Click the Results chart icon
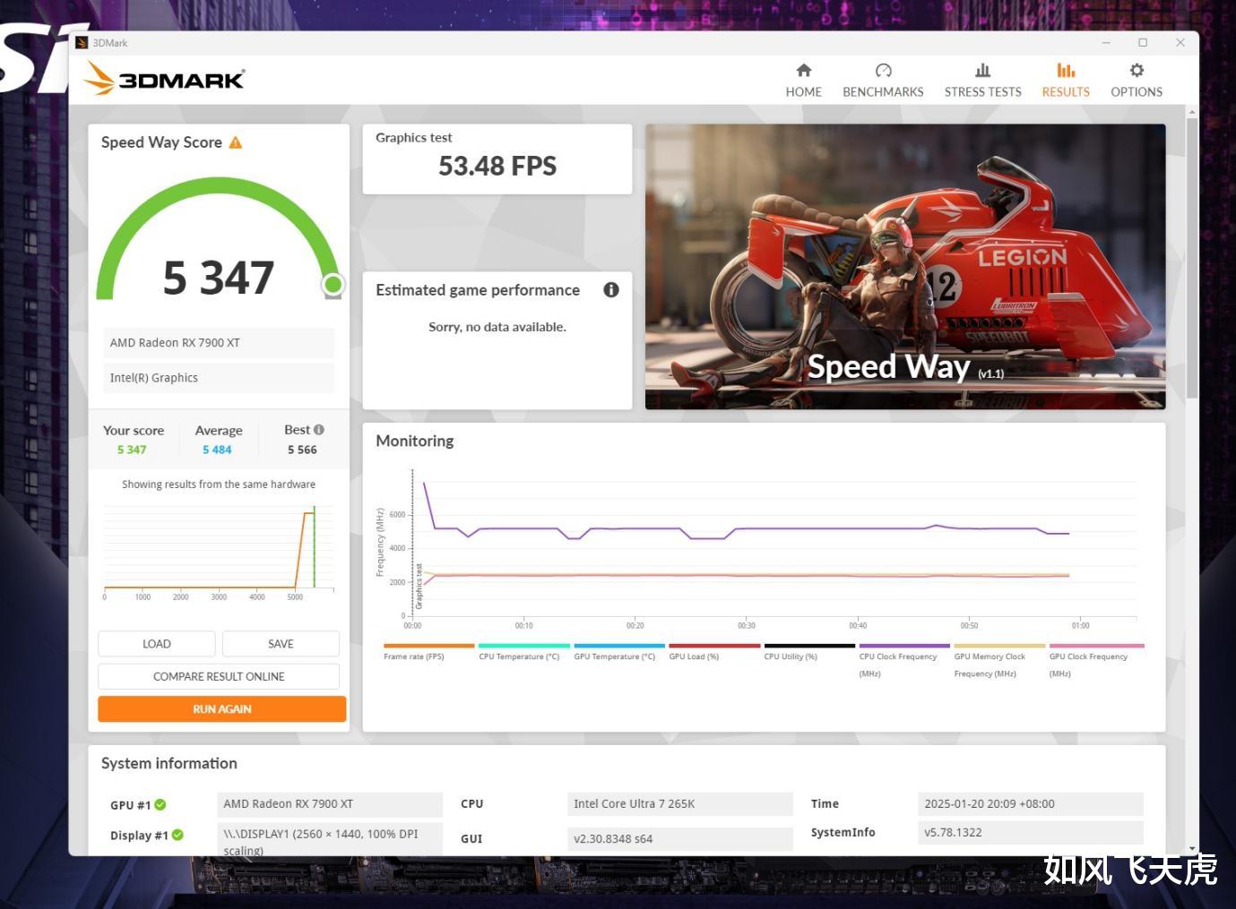Image resolution: width=1236 pixels, height=909 pixels. (1066, 71)
